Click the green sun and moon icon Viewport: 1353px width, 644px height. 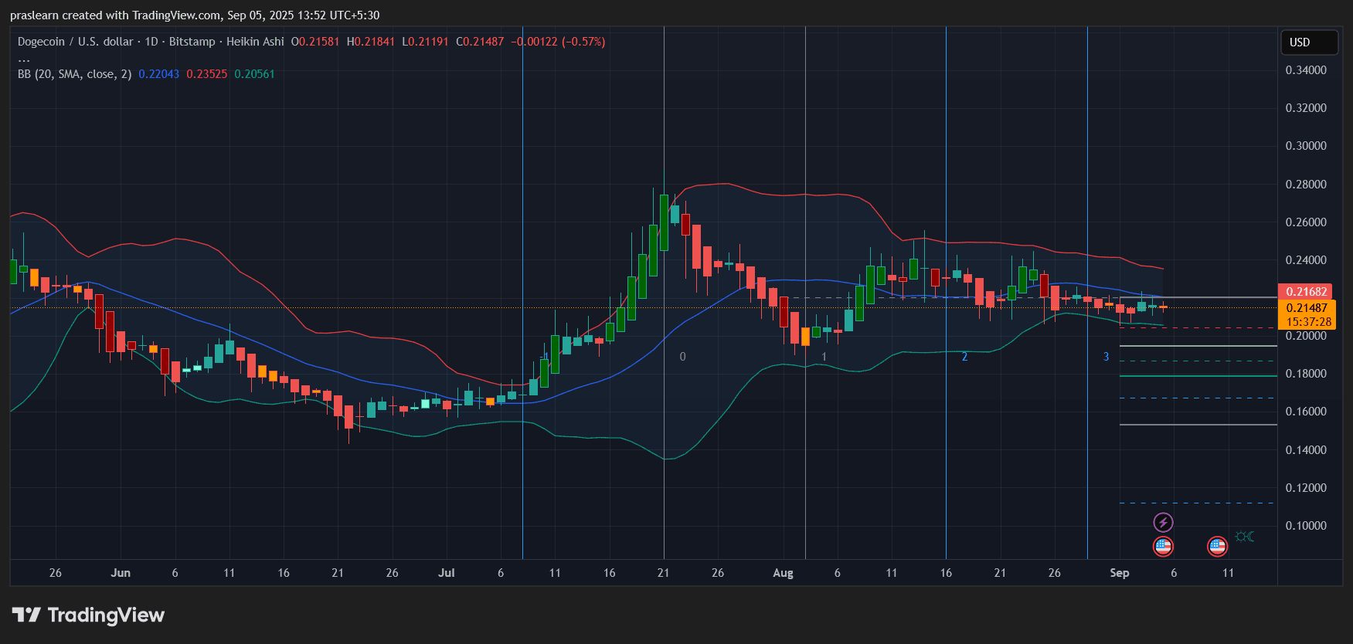(x=1244, y=537)
